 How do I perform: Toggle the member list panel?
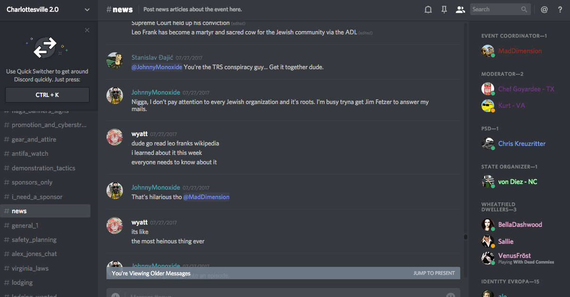[460, 9]
